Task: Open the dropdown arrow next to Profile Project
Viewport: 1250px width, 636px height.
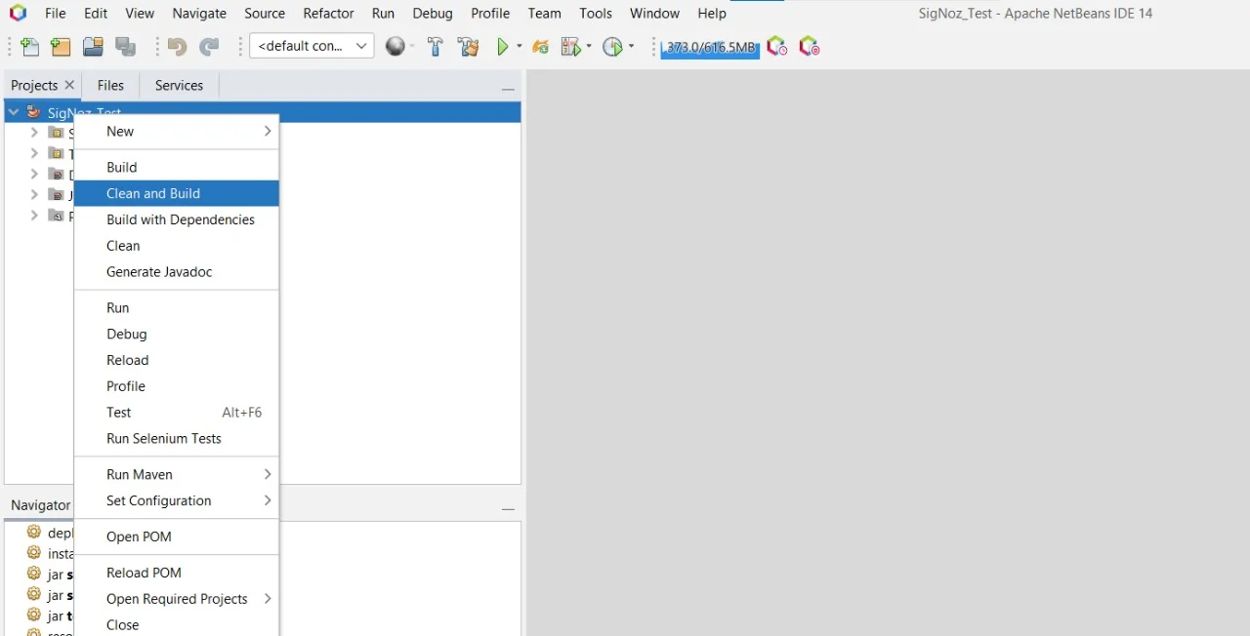Action: (631, 47)
